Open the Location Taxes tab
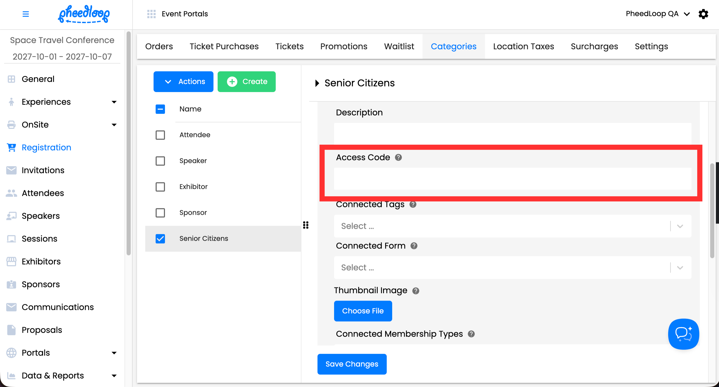 click(523, 46)
